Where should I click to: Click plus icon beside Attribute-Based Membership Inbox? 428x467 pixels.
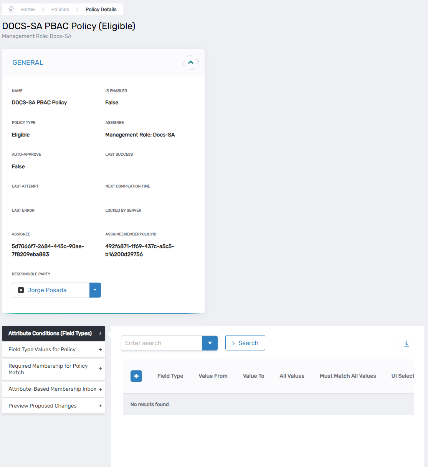[x=100, y=389]
